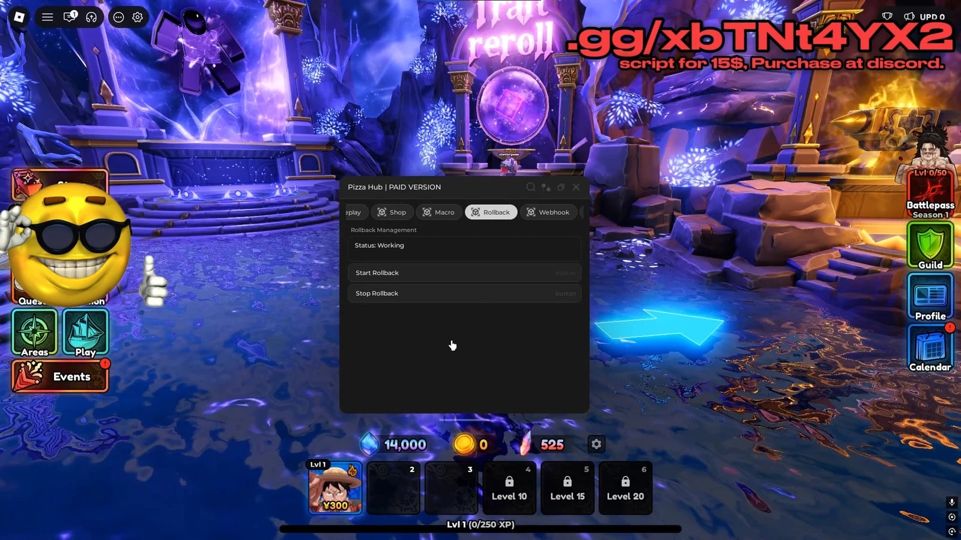
Task: Switch to the Shop tab
Action: (392, 212)
